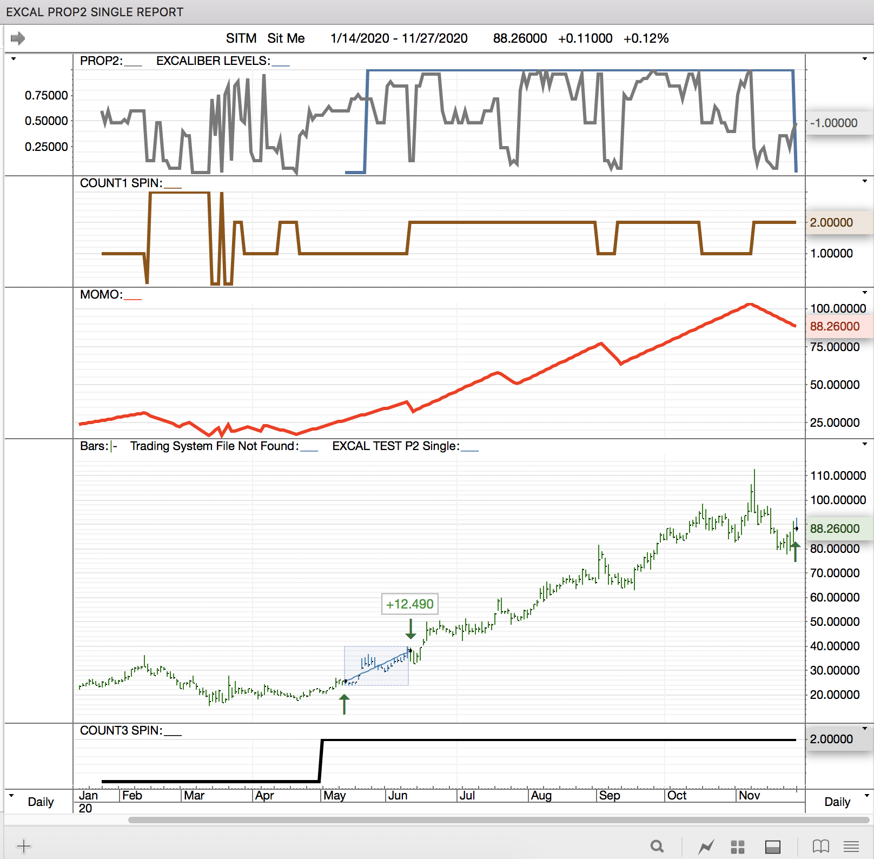Click the COUNT3 SPIN black legend swatch
The width and height of the screenshot is (874, 859).
click(x=173, y=735)
